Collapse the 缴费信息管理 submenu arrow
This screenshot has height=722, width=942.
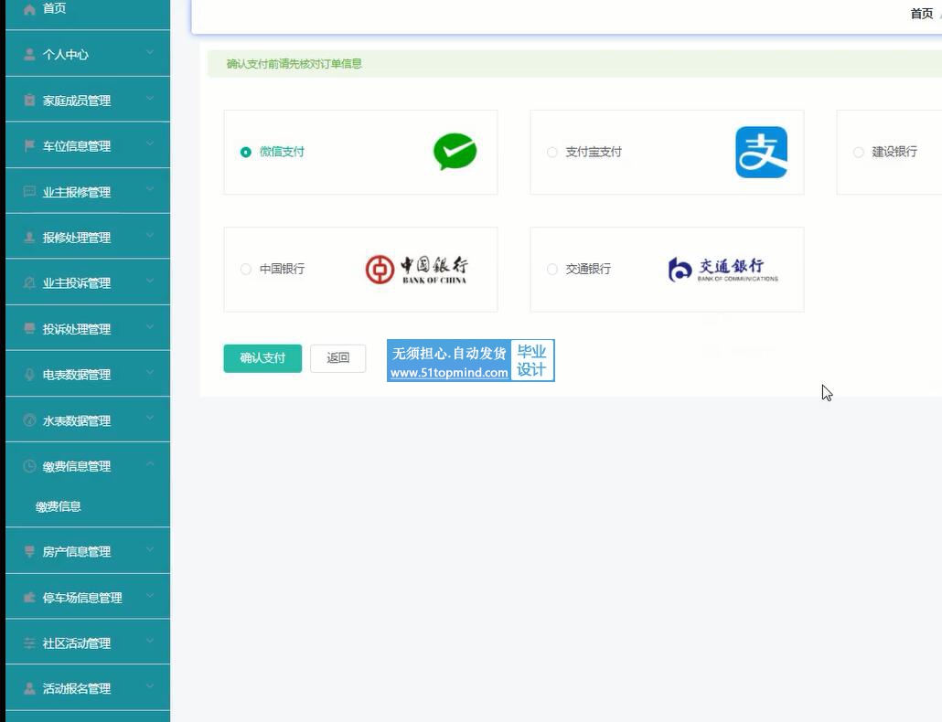[x=150, y=464]
